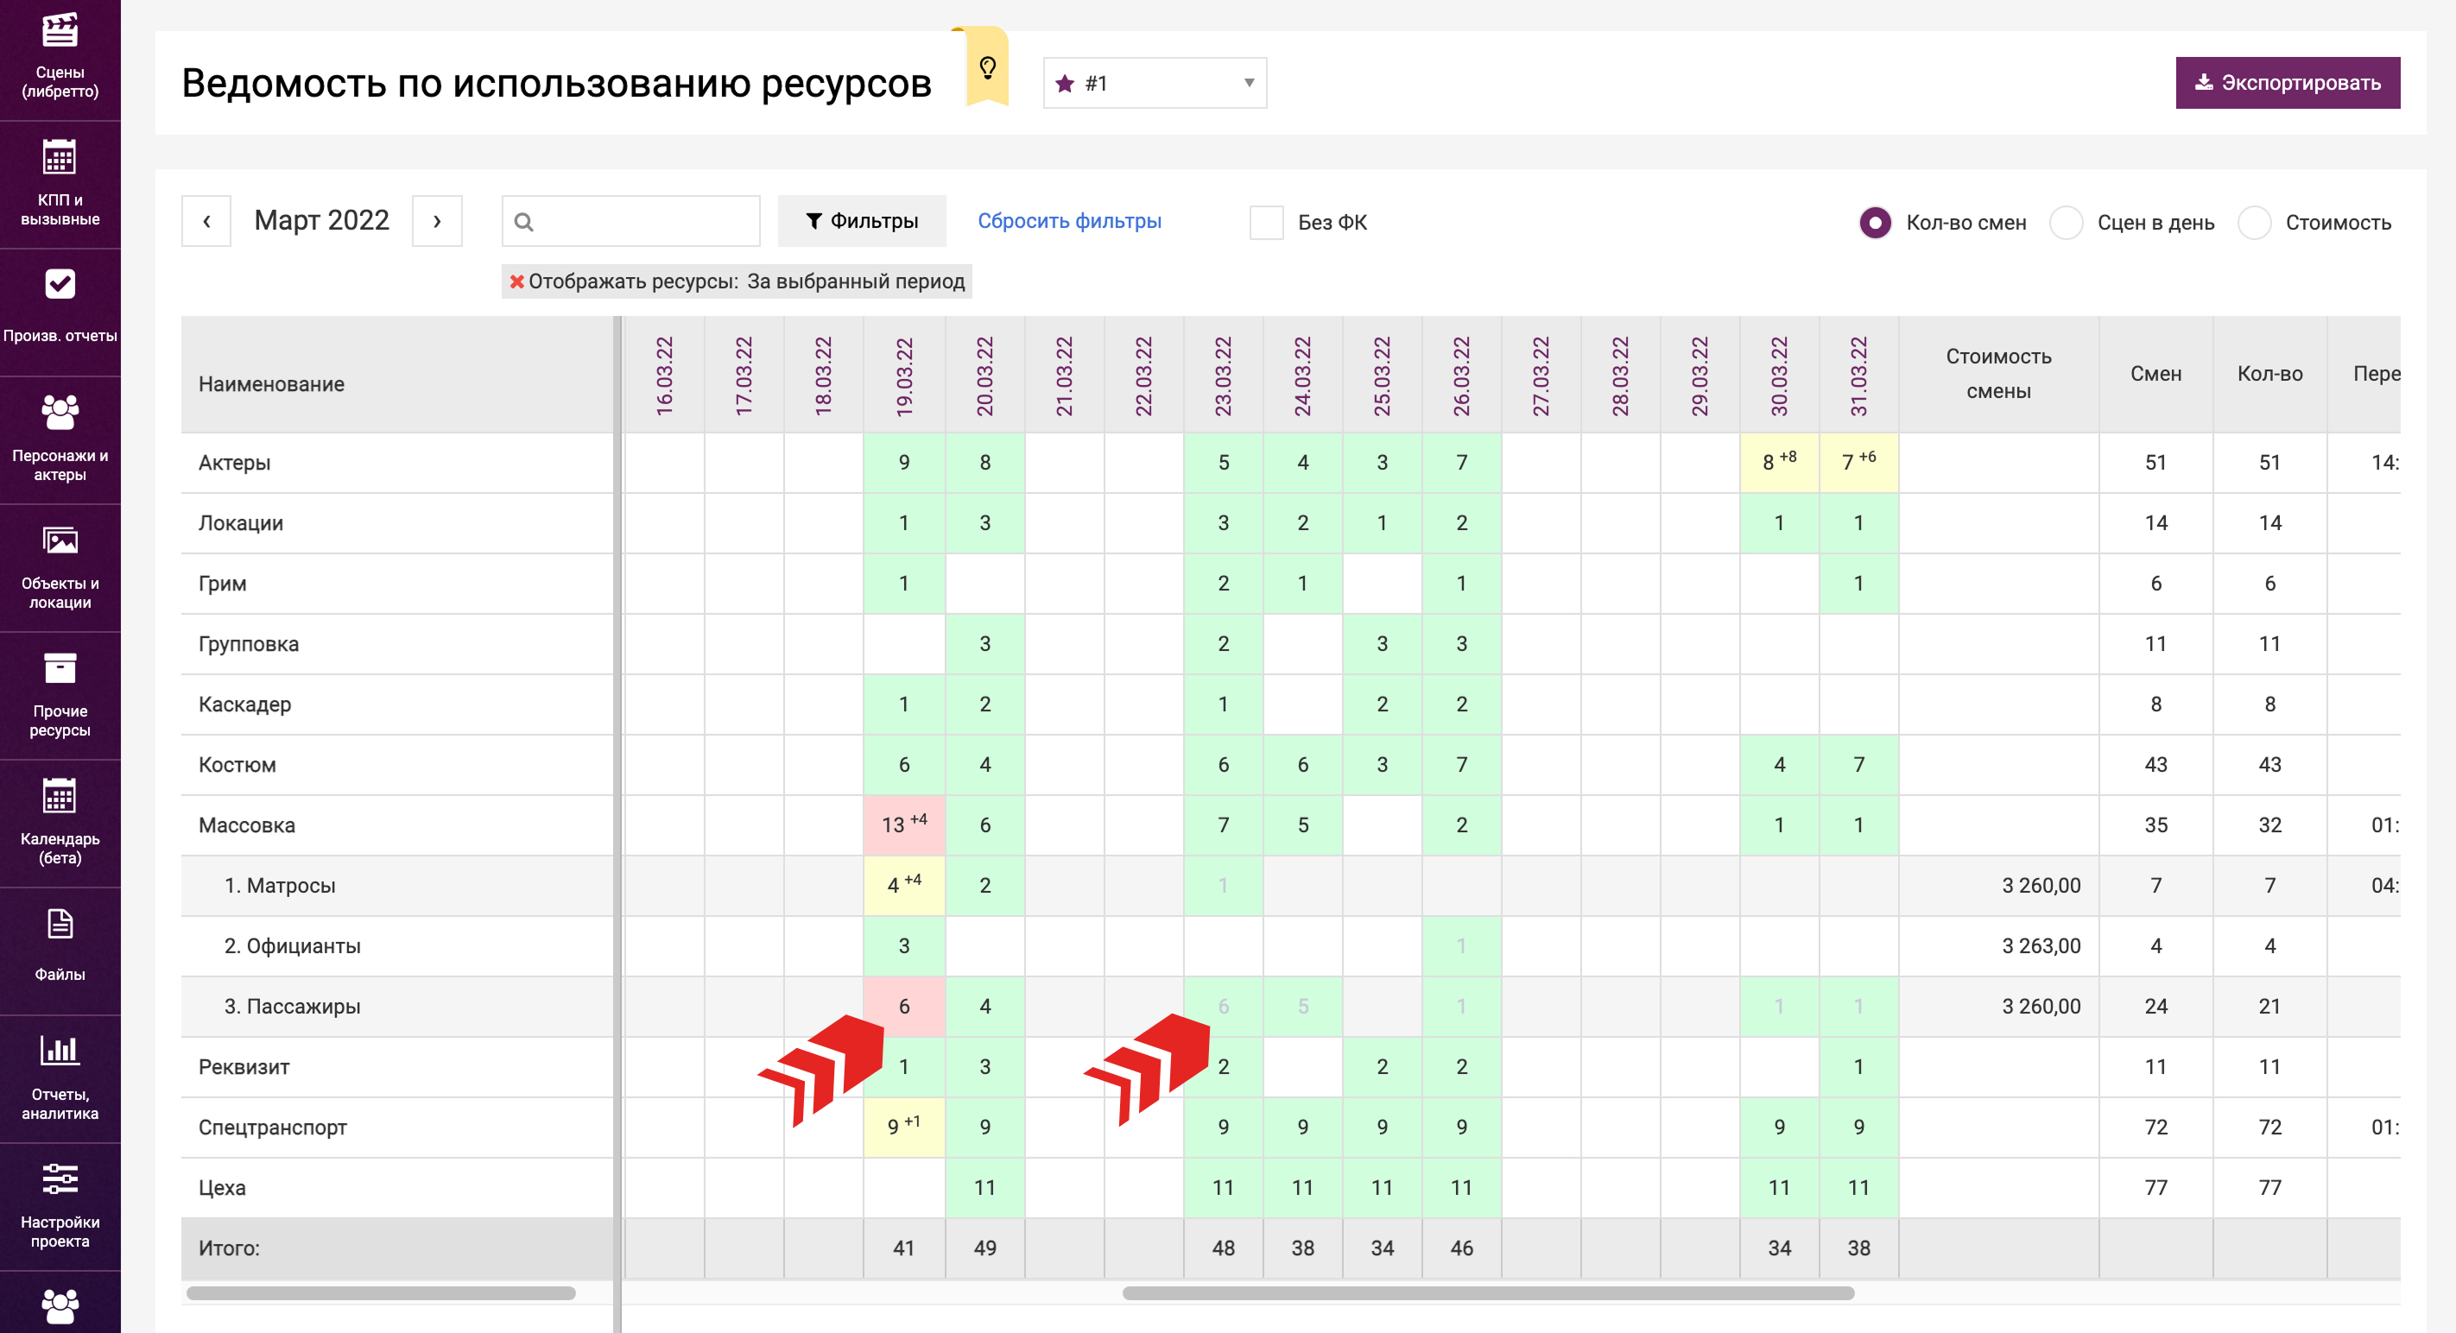
Task: Open КПП и вызывные calendar icon
Action: [x=59, y=158]
